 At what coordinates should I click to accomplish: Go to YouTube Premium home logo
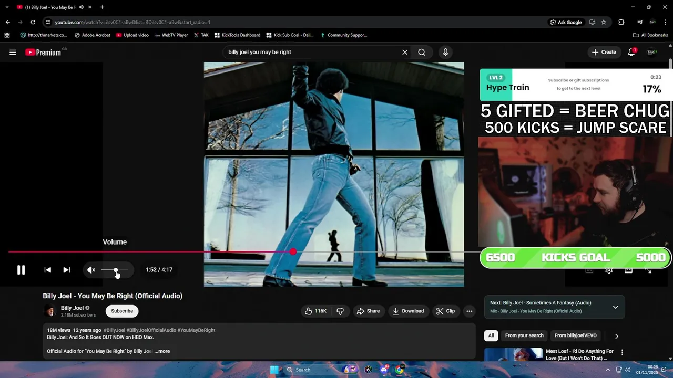click(43, 52)
